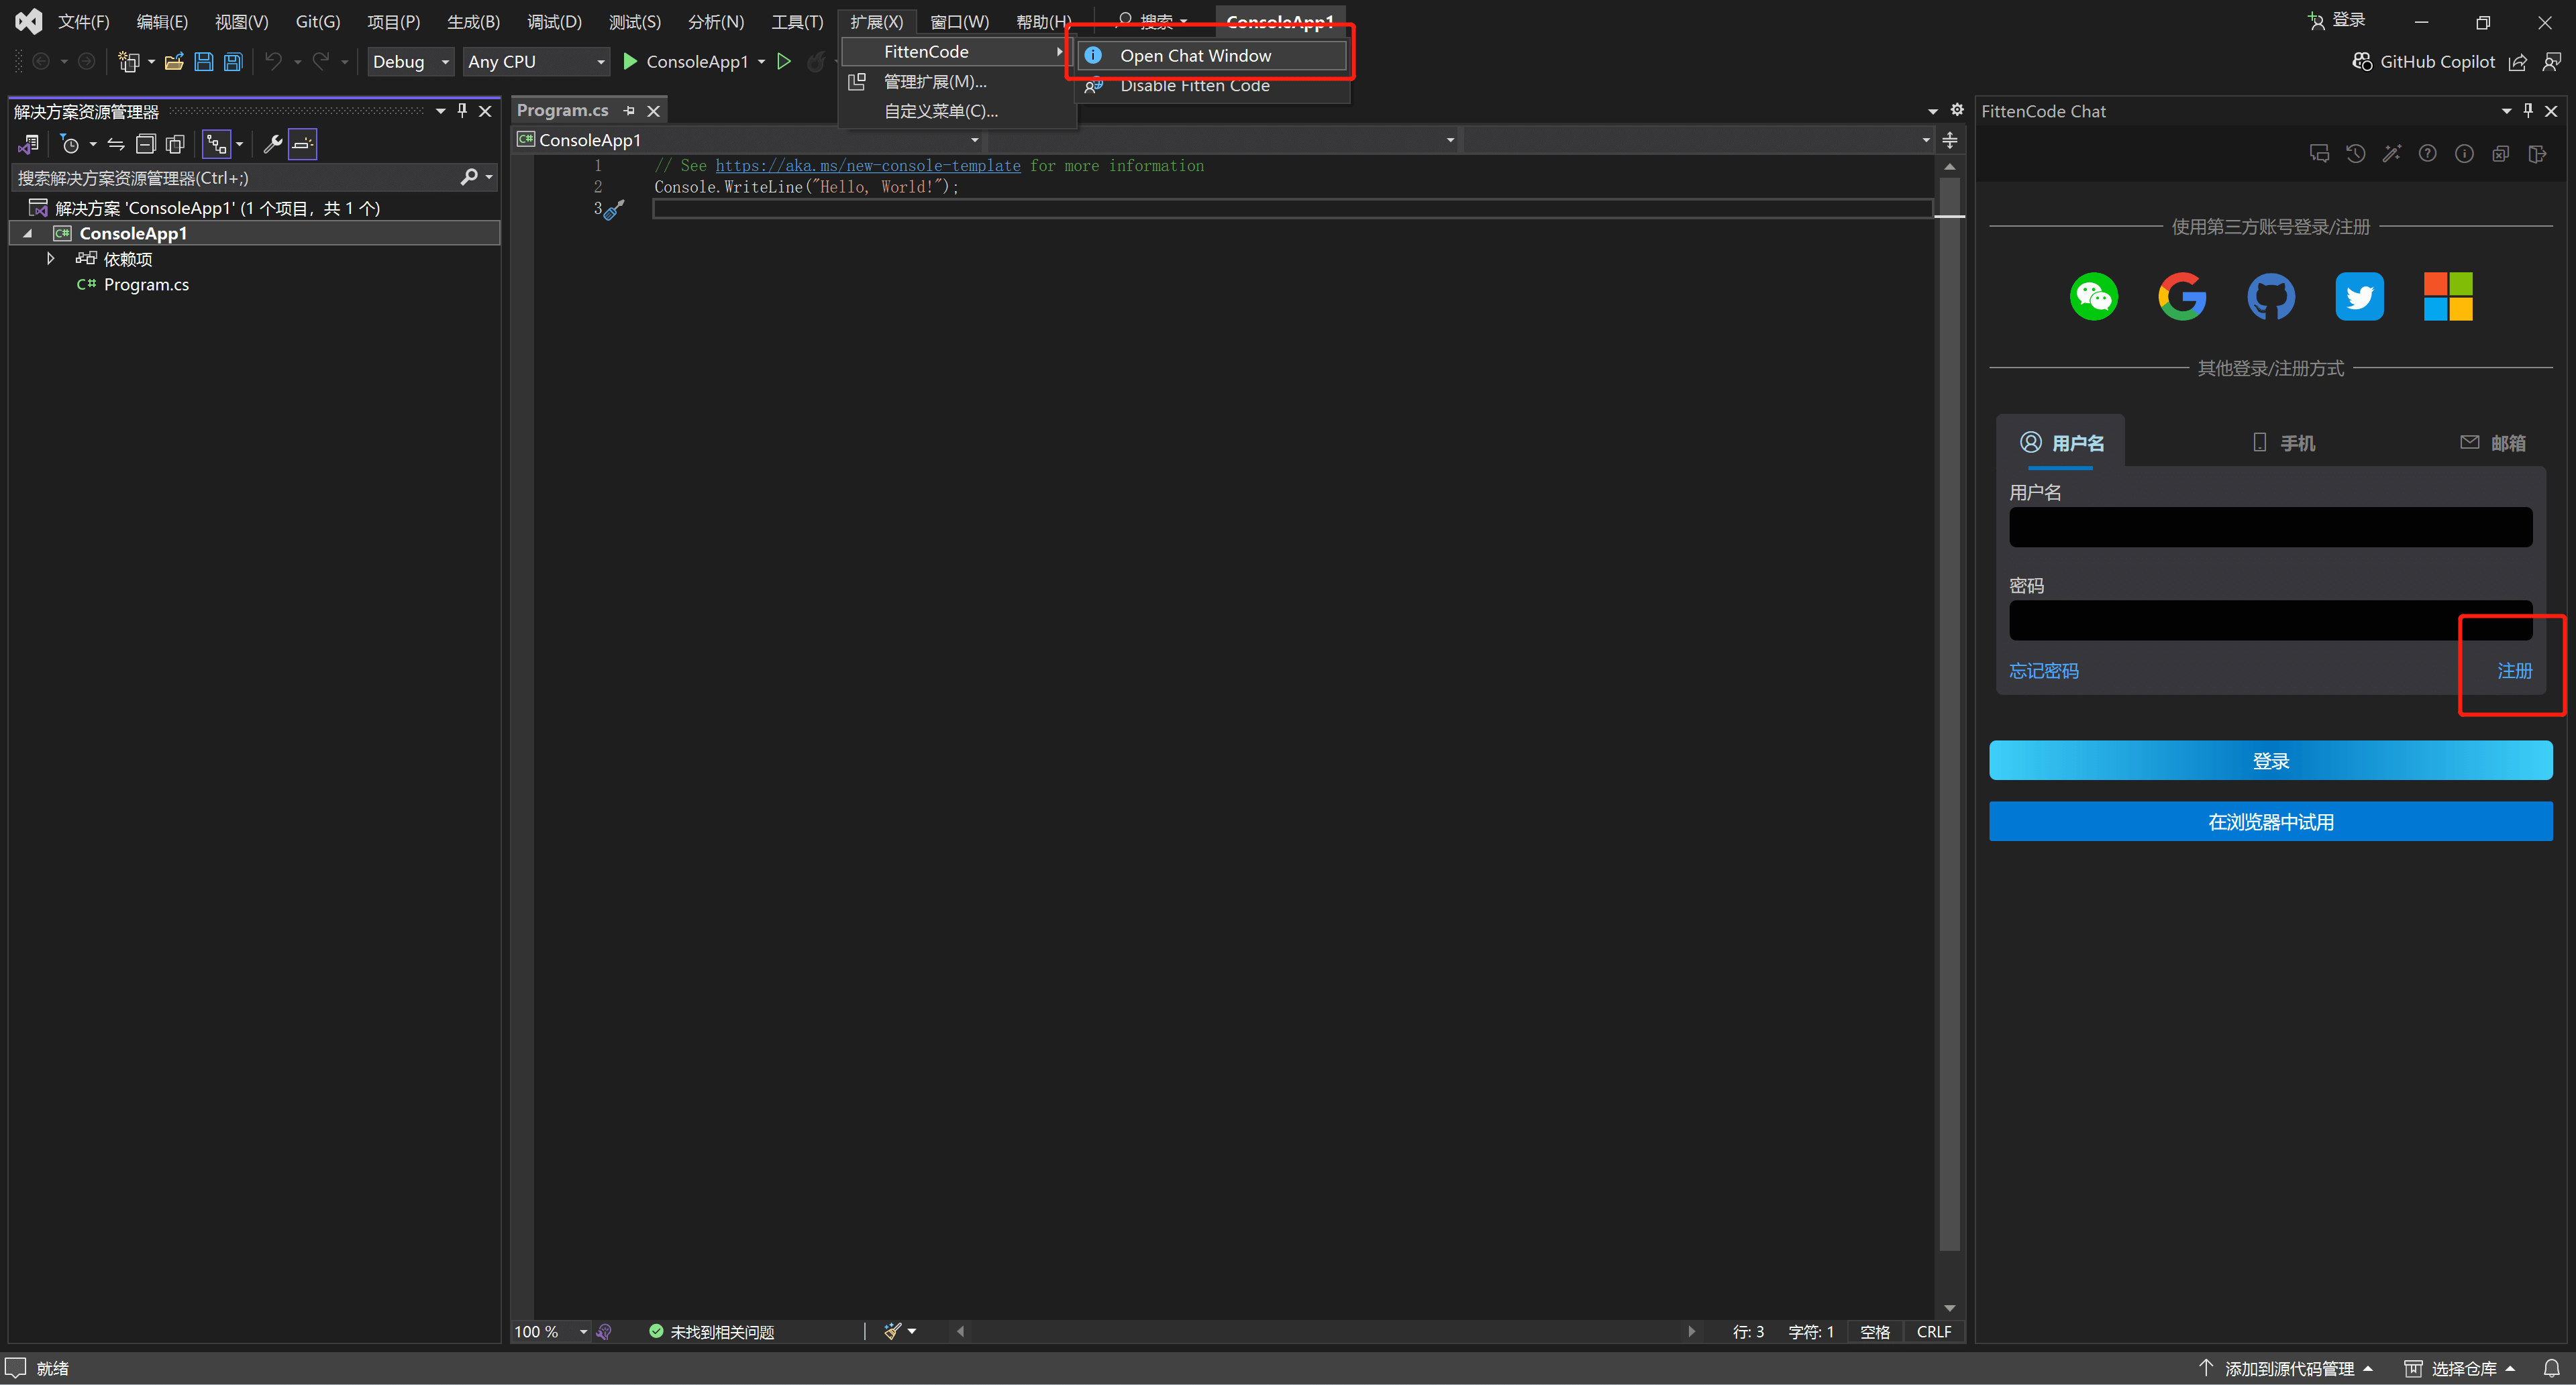Expand the 依赖项 tree node
This screenshot has height=1385, width=2576.
[x=50, y=259]
